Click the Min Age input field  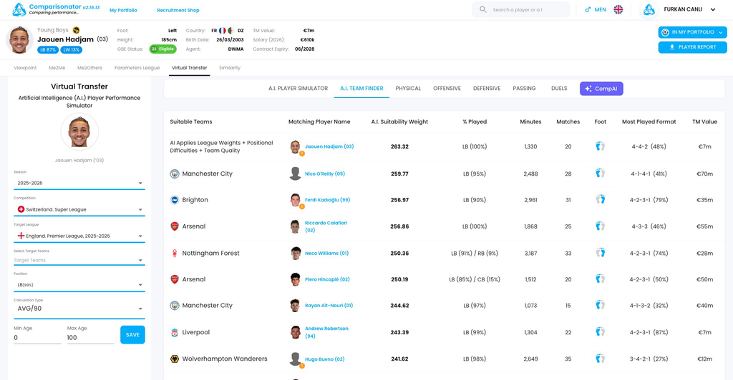click(37, 338)
